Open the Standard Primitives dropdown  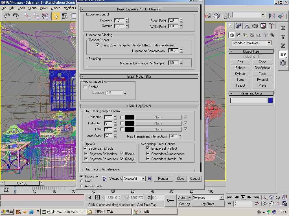pyautogui.click(x=269, y=43)
